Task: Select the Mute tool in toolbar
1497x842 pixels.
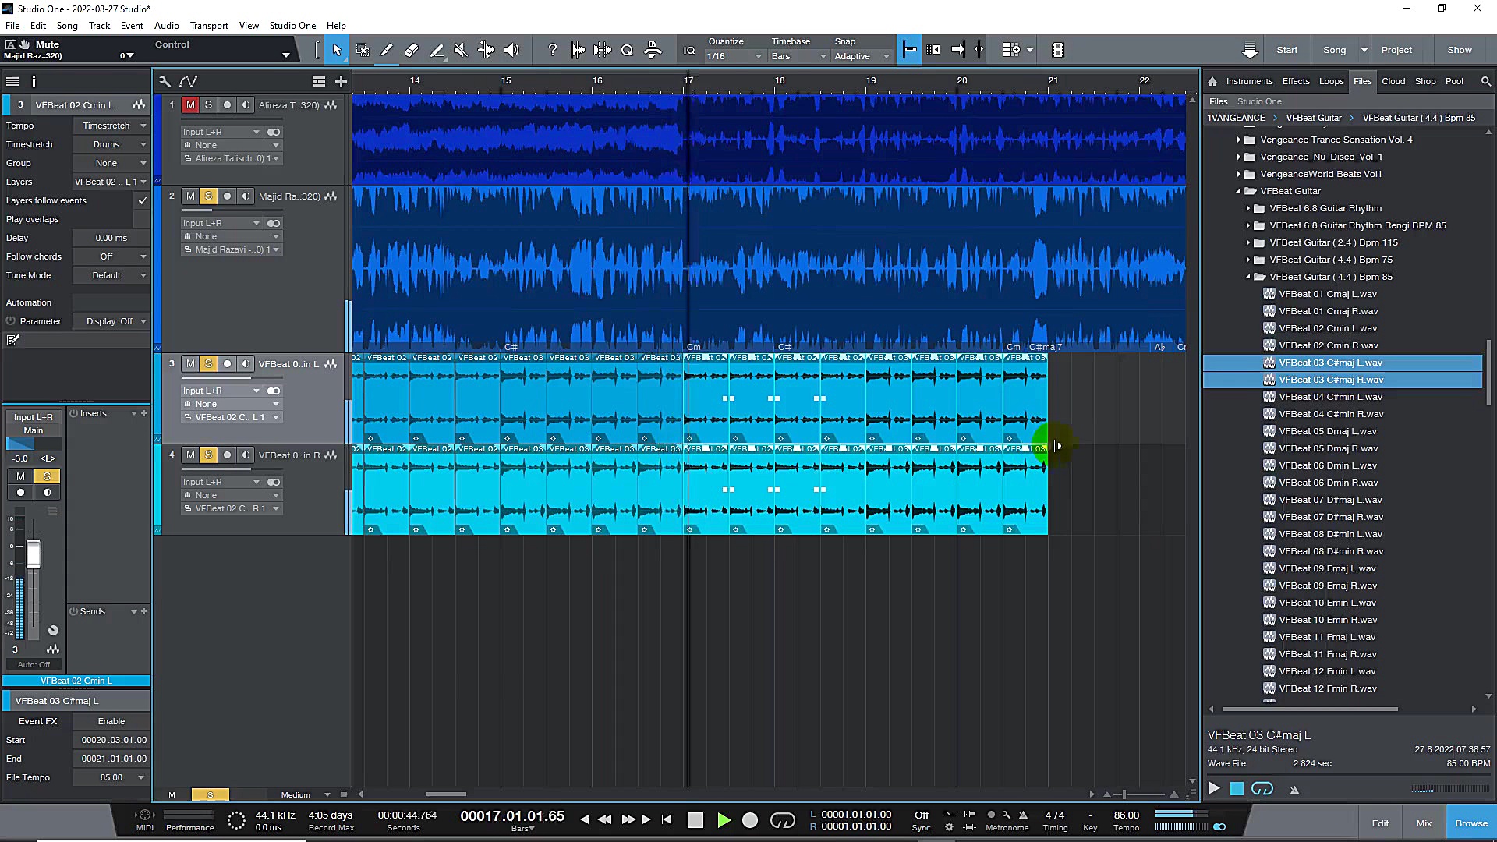Action: point(461,50)
